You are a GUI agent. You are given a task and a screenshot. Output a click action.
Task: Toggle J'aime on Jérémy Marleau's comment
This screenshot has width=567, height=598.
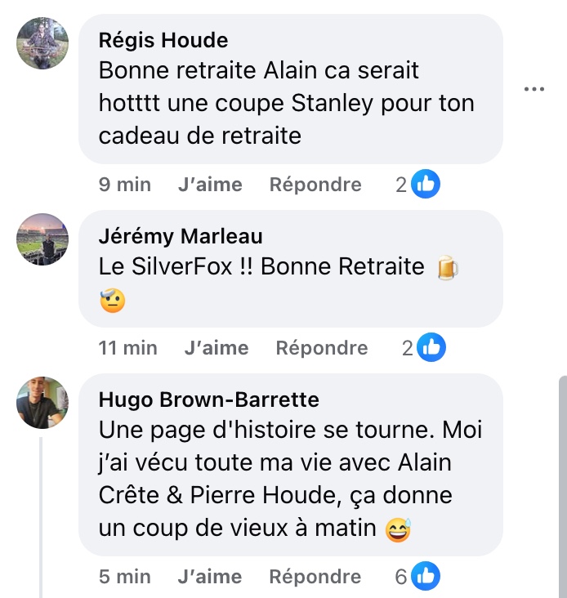coord(217,348)
